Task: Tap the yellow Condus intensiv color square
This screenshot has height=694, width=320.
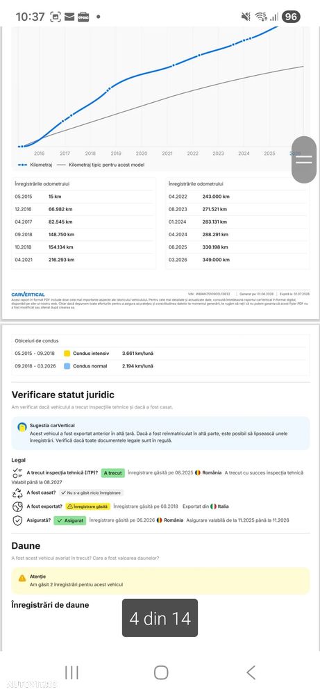Action: (x=67, y=353)
